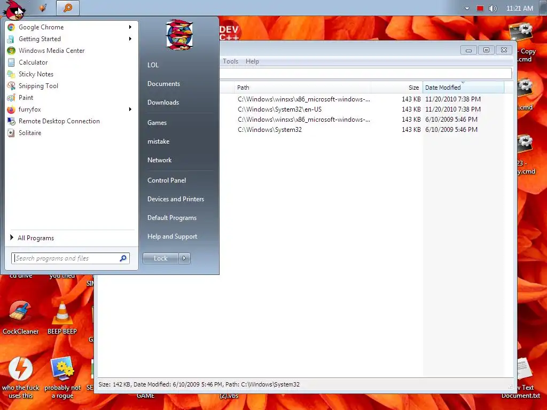Open Help and Support

172,236
